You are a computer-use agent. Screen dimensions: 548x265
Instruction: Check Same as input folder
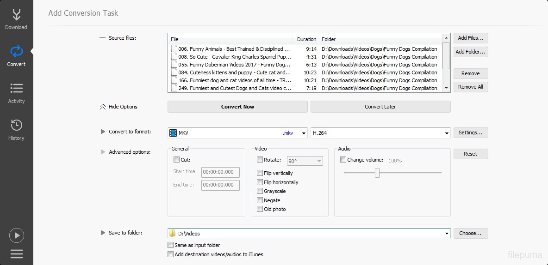coord(171,245)
